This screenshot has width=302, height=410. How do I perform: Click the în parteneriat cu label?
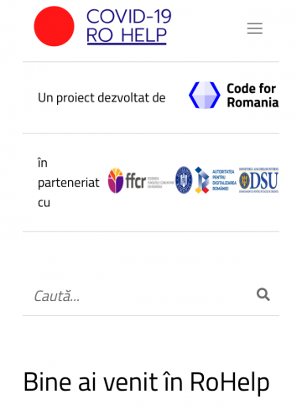coord(69,183)
